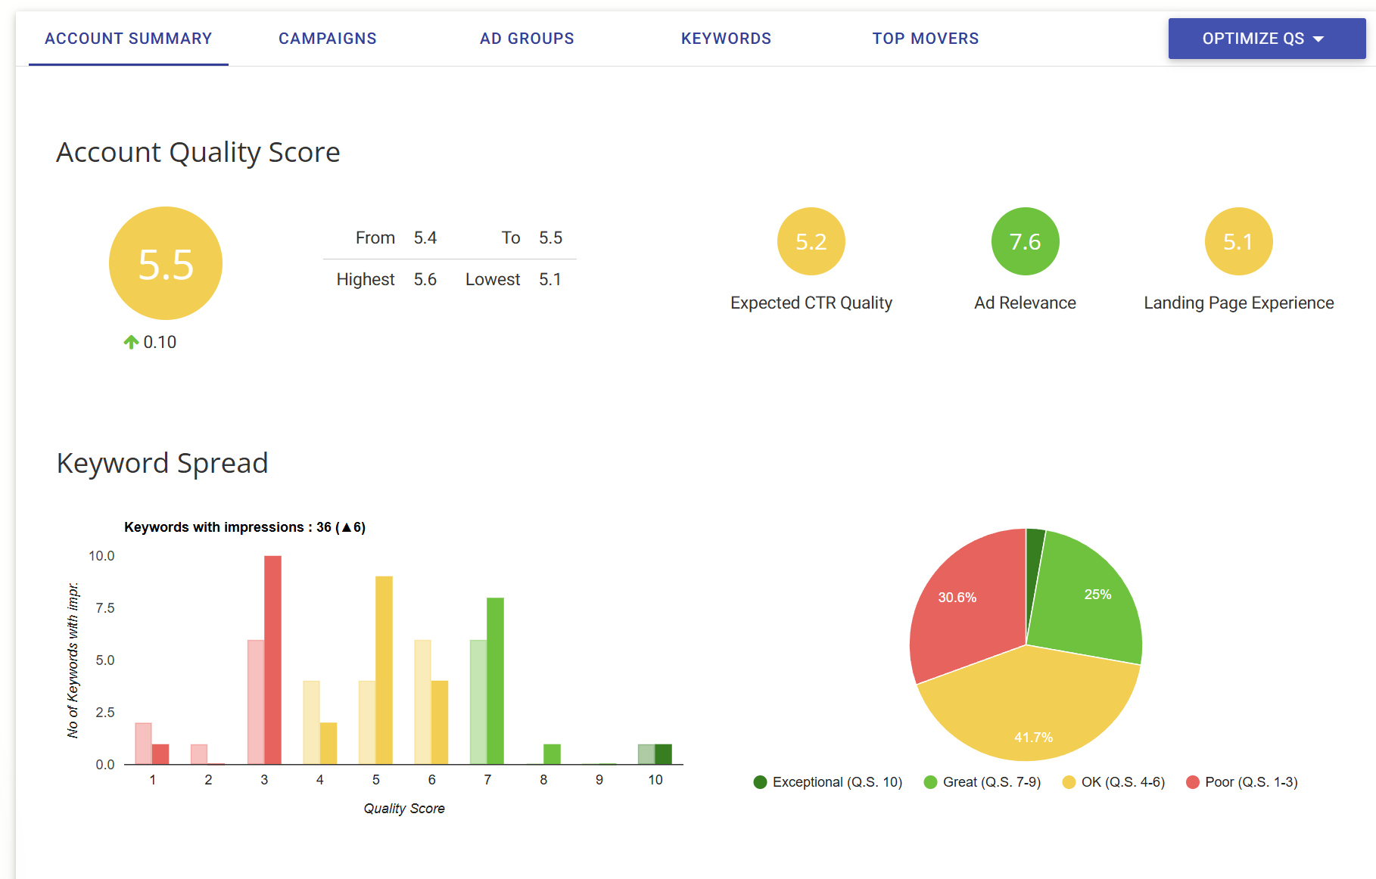Open the Top Movers tab
Image resolution: width=1376 pixels, height=879 pixels.
point(925,38)
